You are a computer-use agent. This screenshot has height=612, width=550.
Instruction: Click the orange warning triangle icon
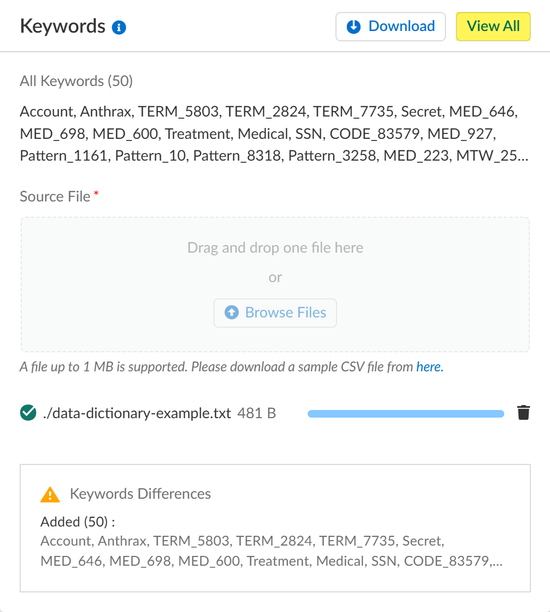click(50, 494)
